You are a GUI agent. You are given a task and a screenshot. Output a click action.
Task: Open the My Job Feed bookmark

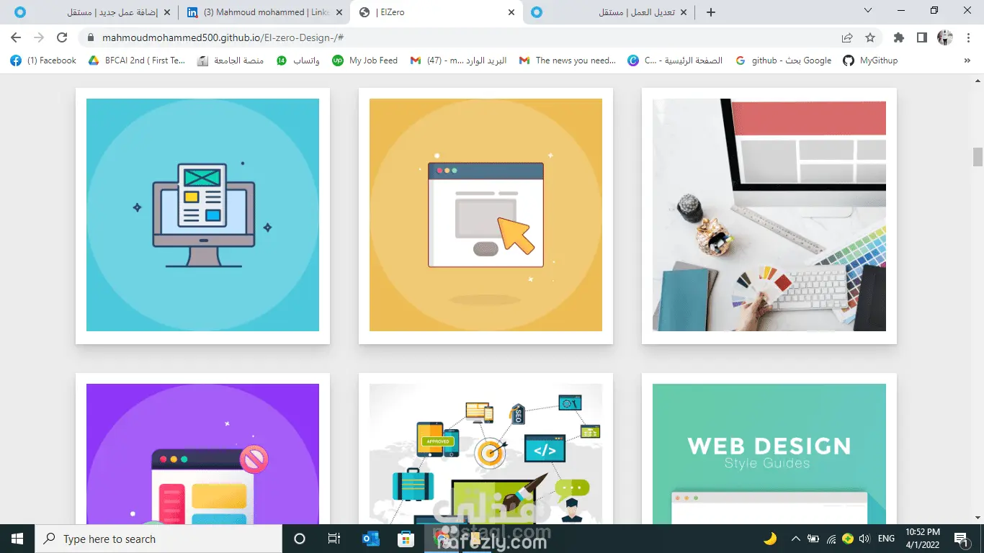click(x=364, y=60)
